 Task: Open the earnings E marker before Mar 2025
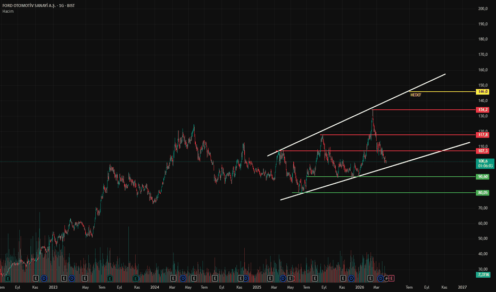tap(270, 278)
